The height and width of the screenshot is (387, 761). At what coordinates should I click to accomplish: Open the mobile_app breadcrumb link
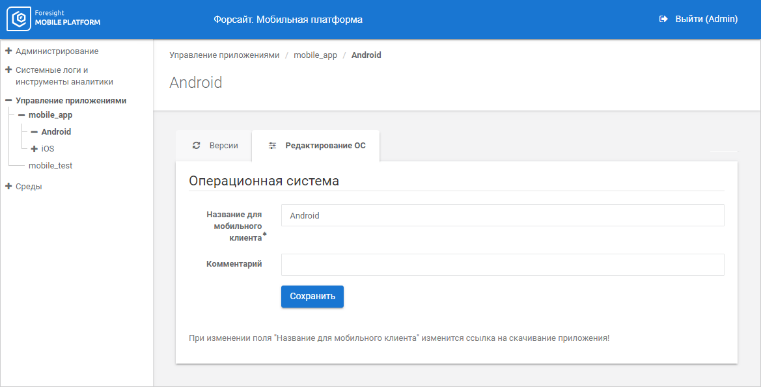[x=315, y=55]
